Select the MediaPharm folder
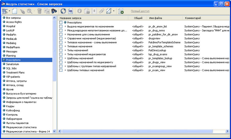 point(13,47)
